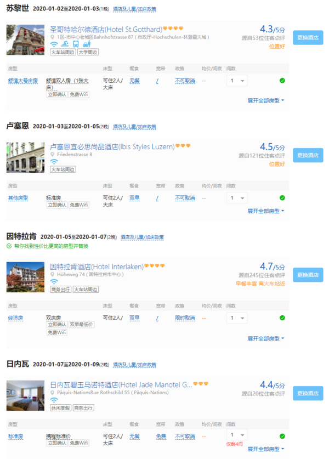This screenshot has width=329, height=459.
Task: Click the WiFi icon under Hotel St.Gotthard
Action: pyautogui.click(x=54, y=44)
